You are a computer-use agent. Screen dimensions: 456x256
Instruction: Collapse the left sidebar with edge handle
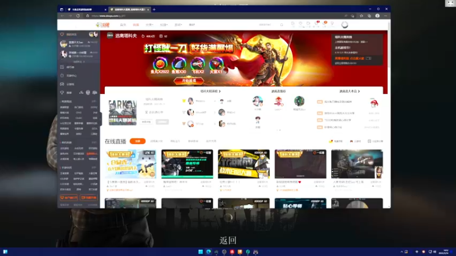[101, 118]
